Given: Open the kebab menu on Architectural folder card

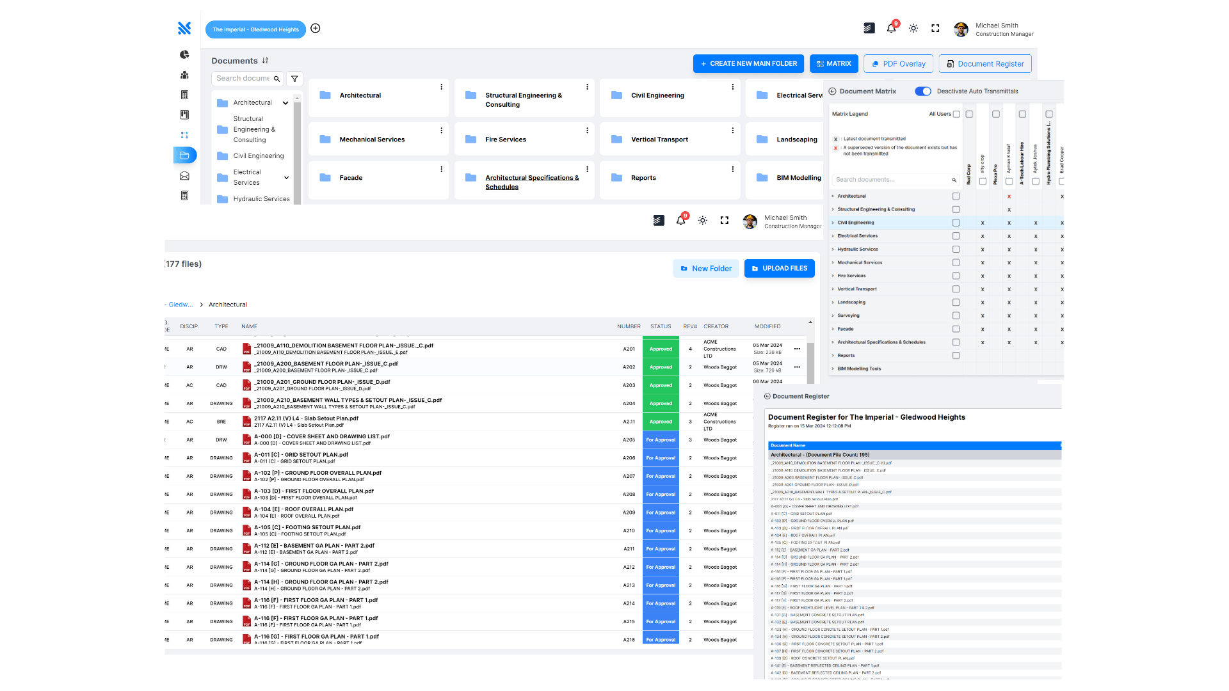Looking at the screenshot, I should point(441,86).
